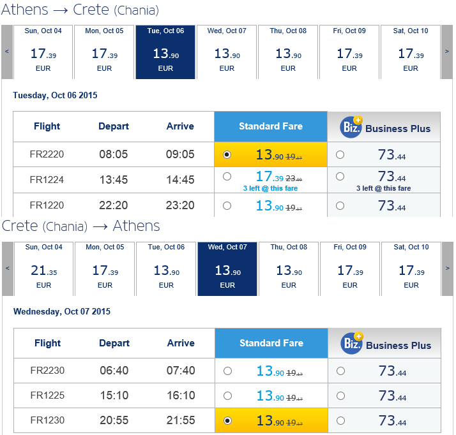This screenshot has height=435, width=456.
Task: Select Business Plus for flight FR2220
Action: point(340,154)
